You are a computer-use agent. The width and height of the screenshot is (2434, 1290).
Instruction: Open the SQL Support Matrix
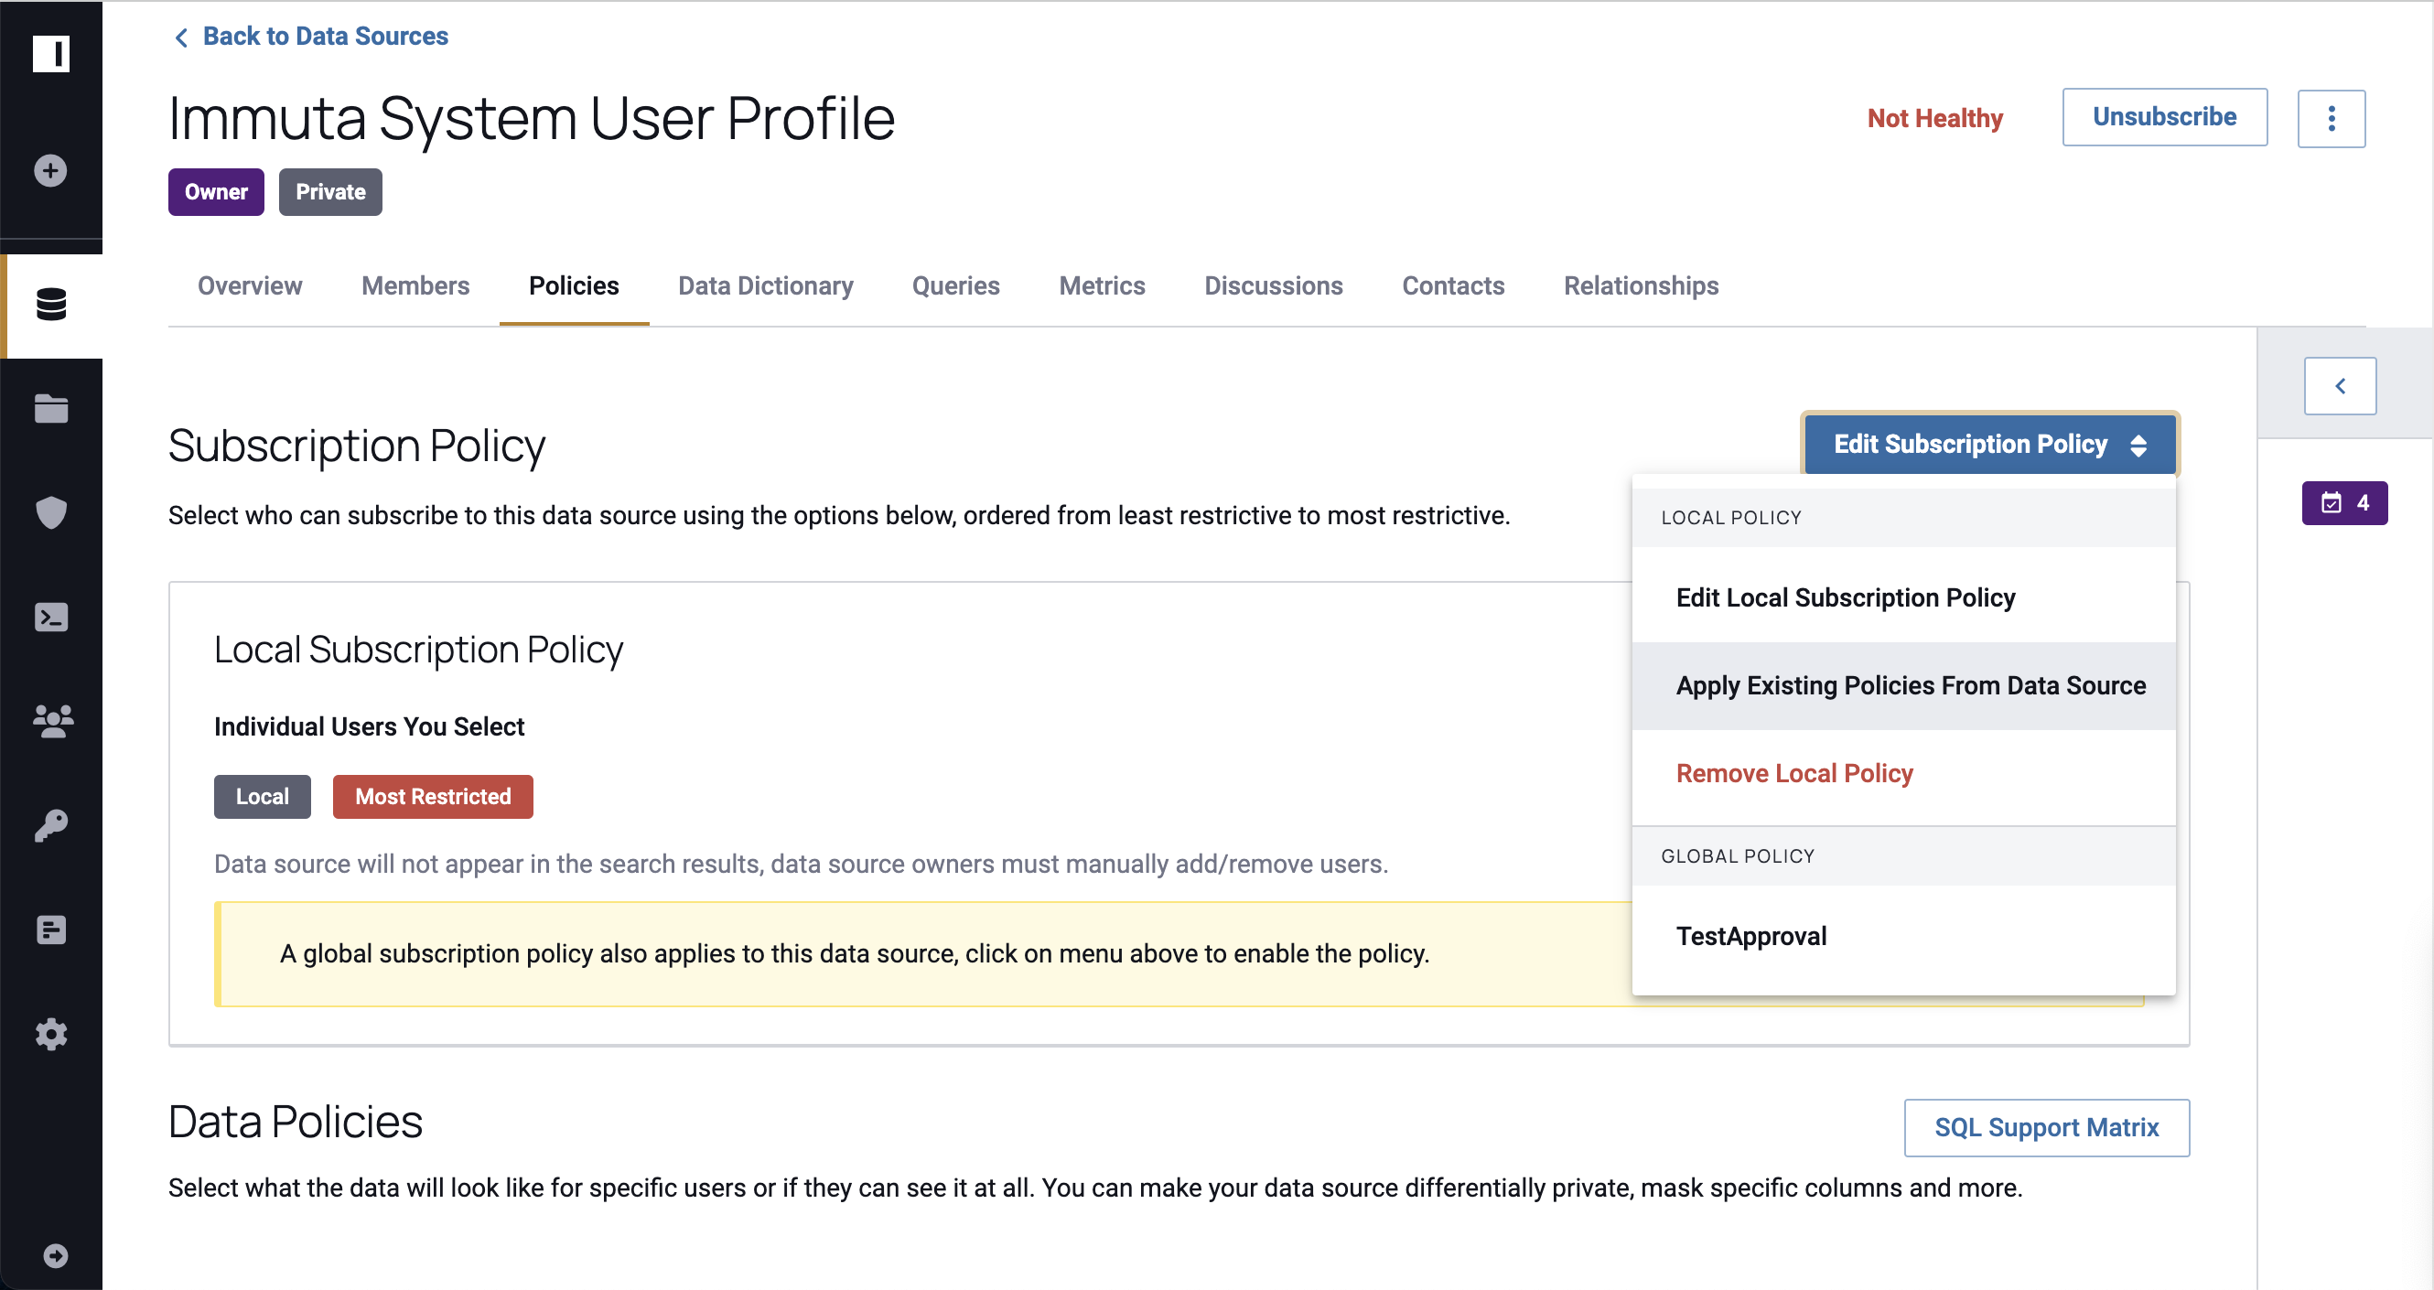(x=2047, y=1127)
